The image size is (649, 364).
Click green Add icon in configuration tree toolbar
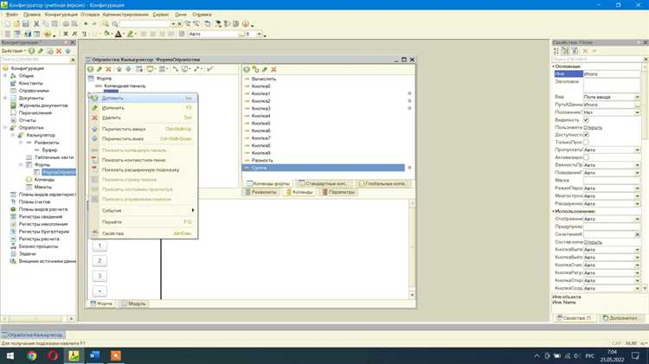click(x=31, y=51)
